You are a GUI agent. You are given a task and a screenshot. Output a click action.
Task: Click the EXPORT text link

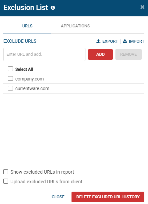110,41
